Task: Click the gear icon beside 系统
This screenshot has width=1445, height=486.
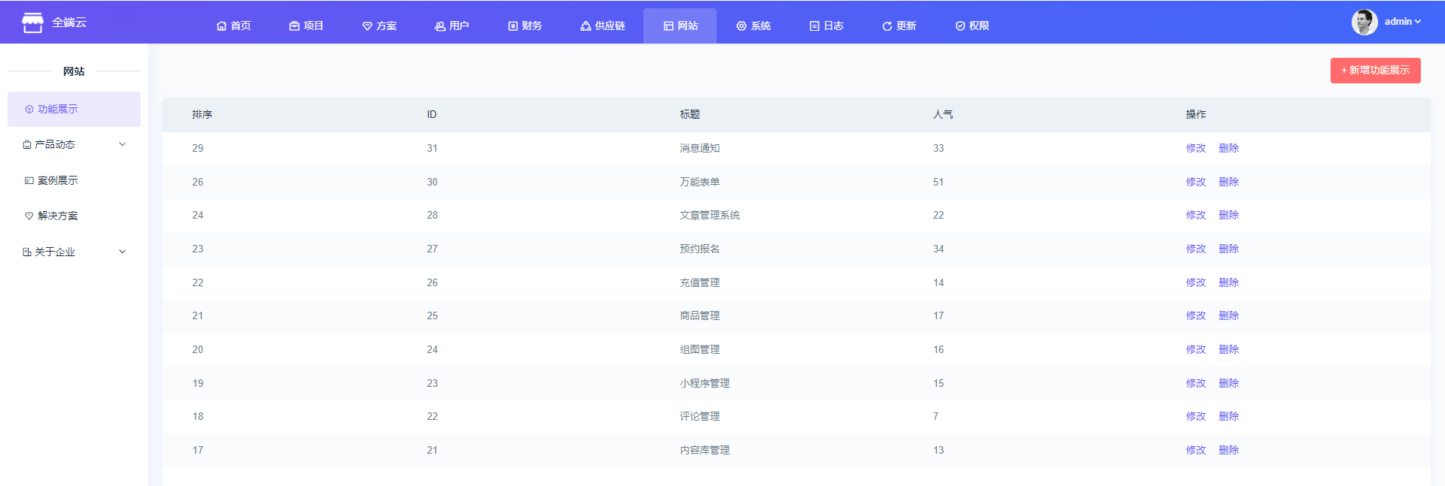Action: tap(741, 26)
